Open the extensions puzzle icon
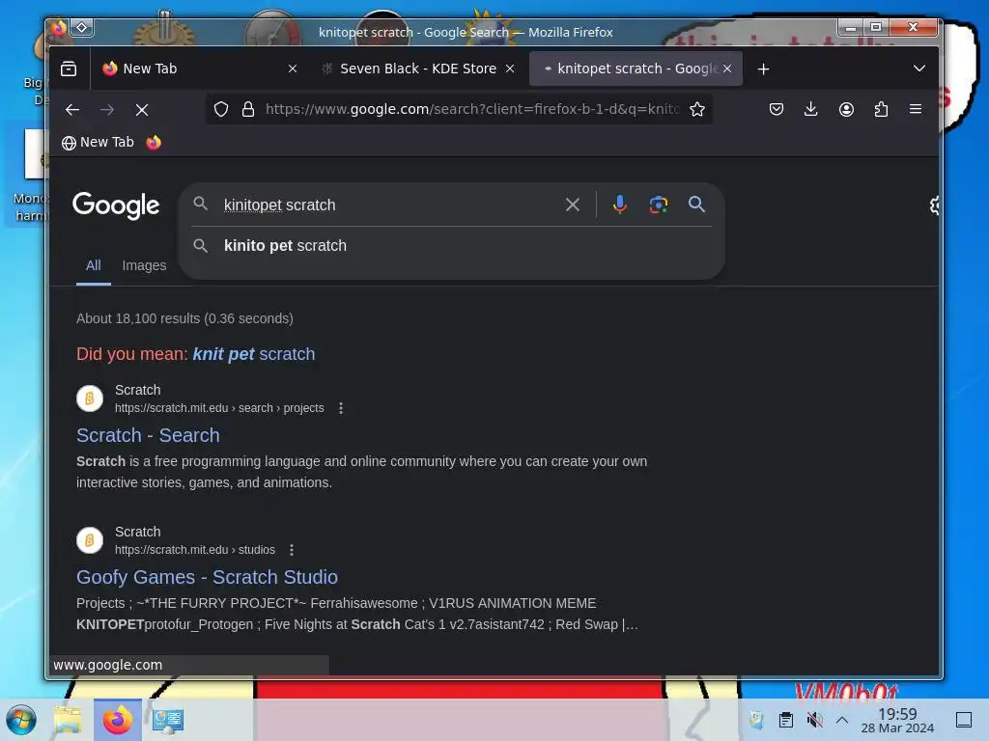This screenshot has height=741, width=989. pyautogui.click(x=881, y=110)
